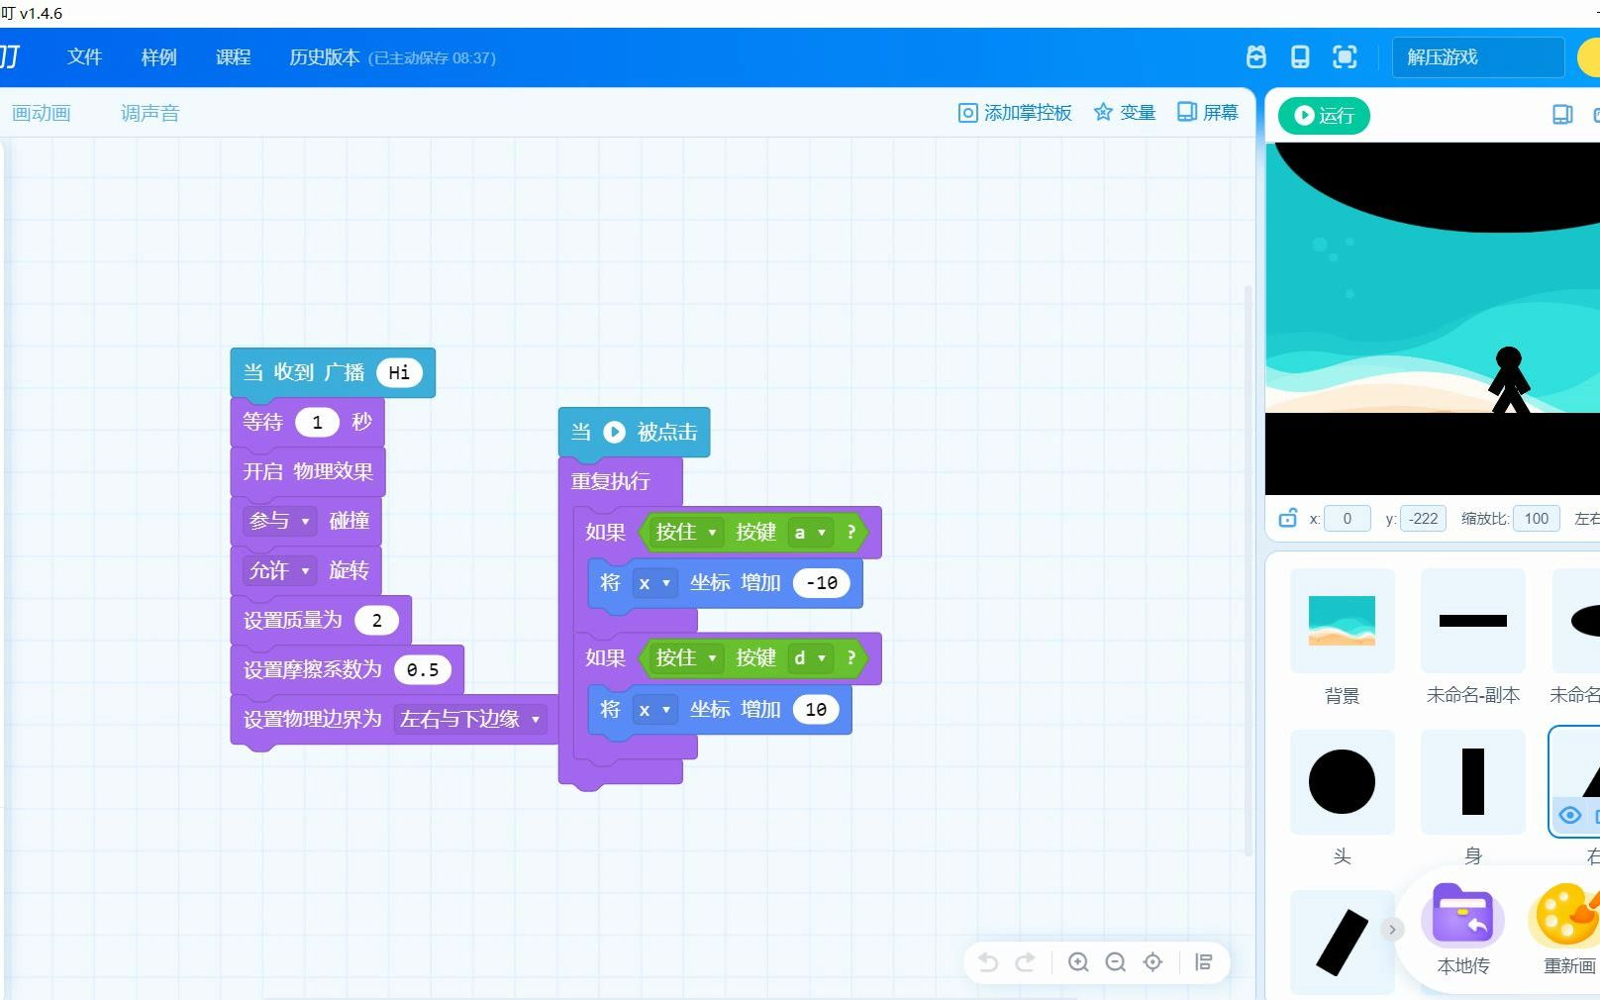Image resolution: width=1600 pixels, height=1000 pixels.
Task: Zoom out of the blocks canvas
Action: click(1116, 961)
